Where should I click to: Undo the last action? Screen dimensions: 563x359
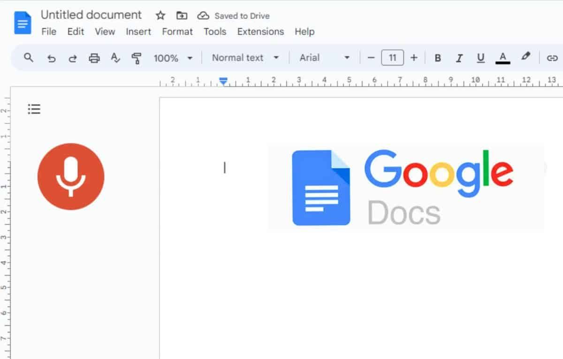click(x=52, y=58)
